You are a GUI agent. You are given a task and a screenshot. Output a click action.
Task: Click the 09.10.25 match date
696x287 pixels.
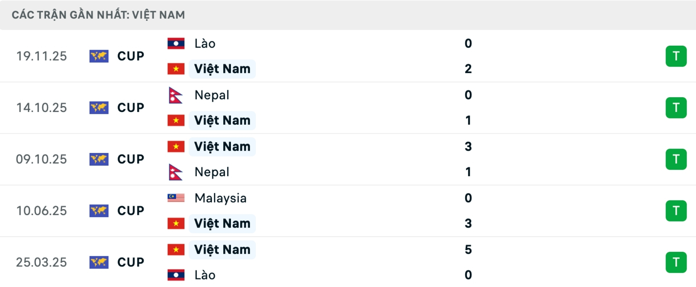[x=41, y=159]
